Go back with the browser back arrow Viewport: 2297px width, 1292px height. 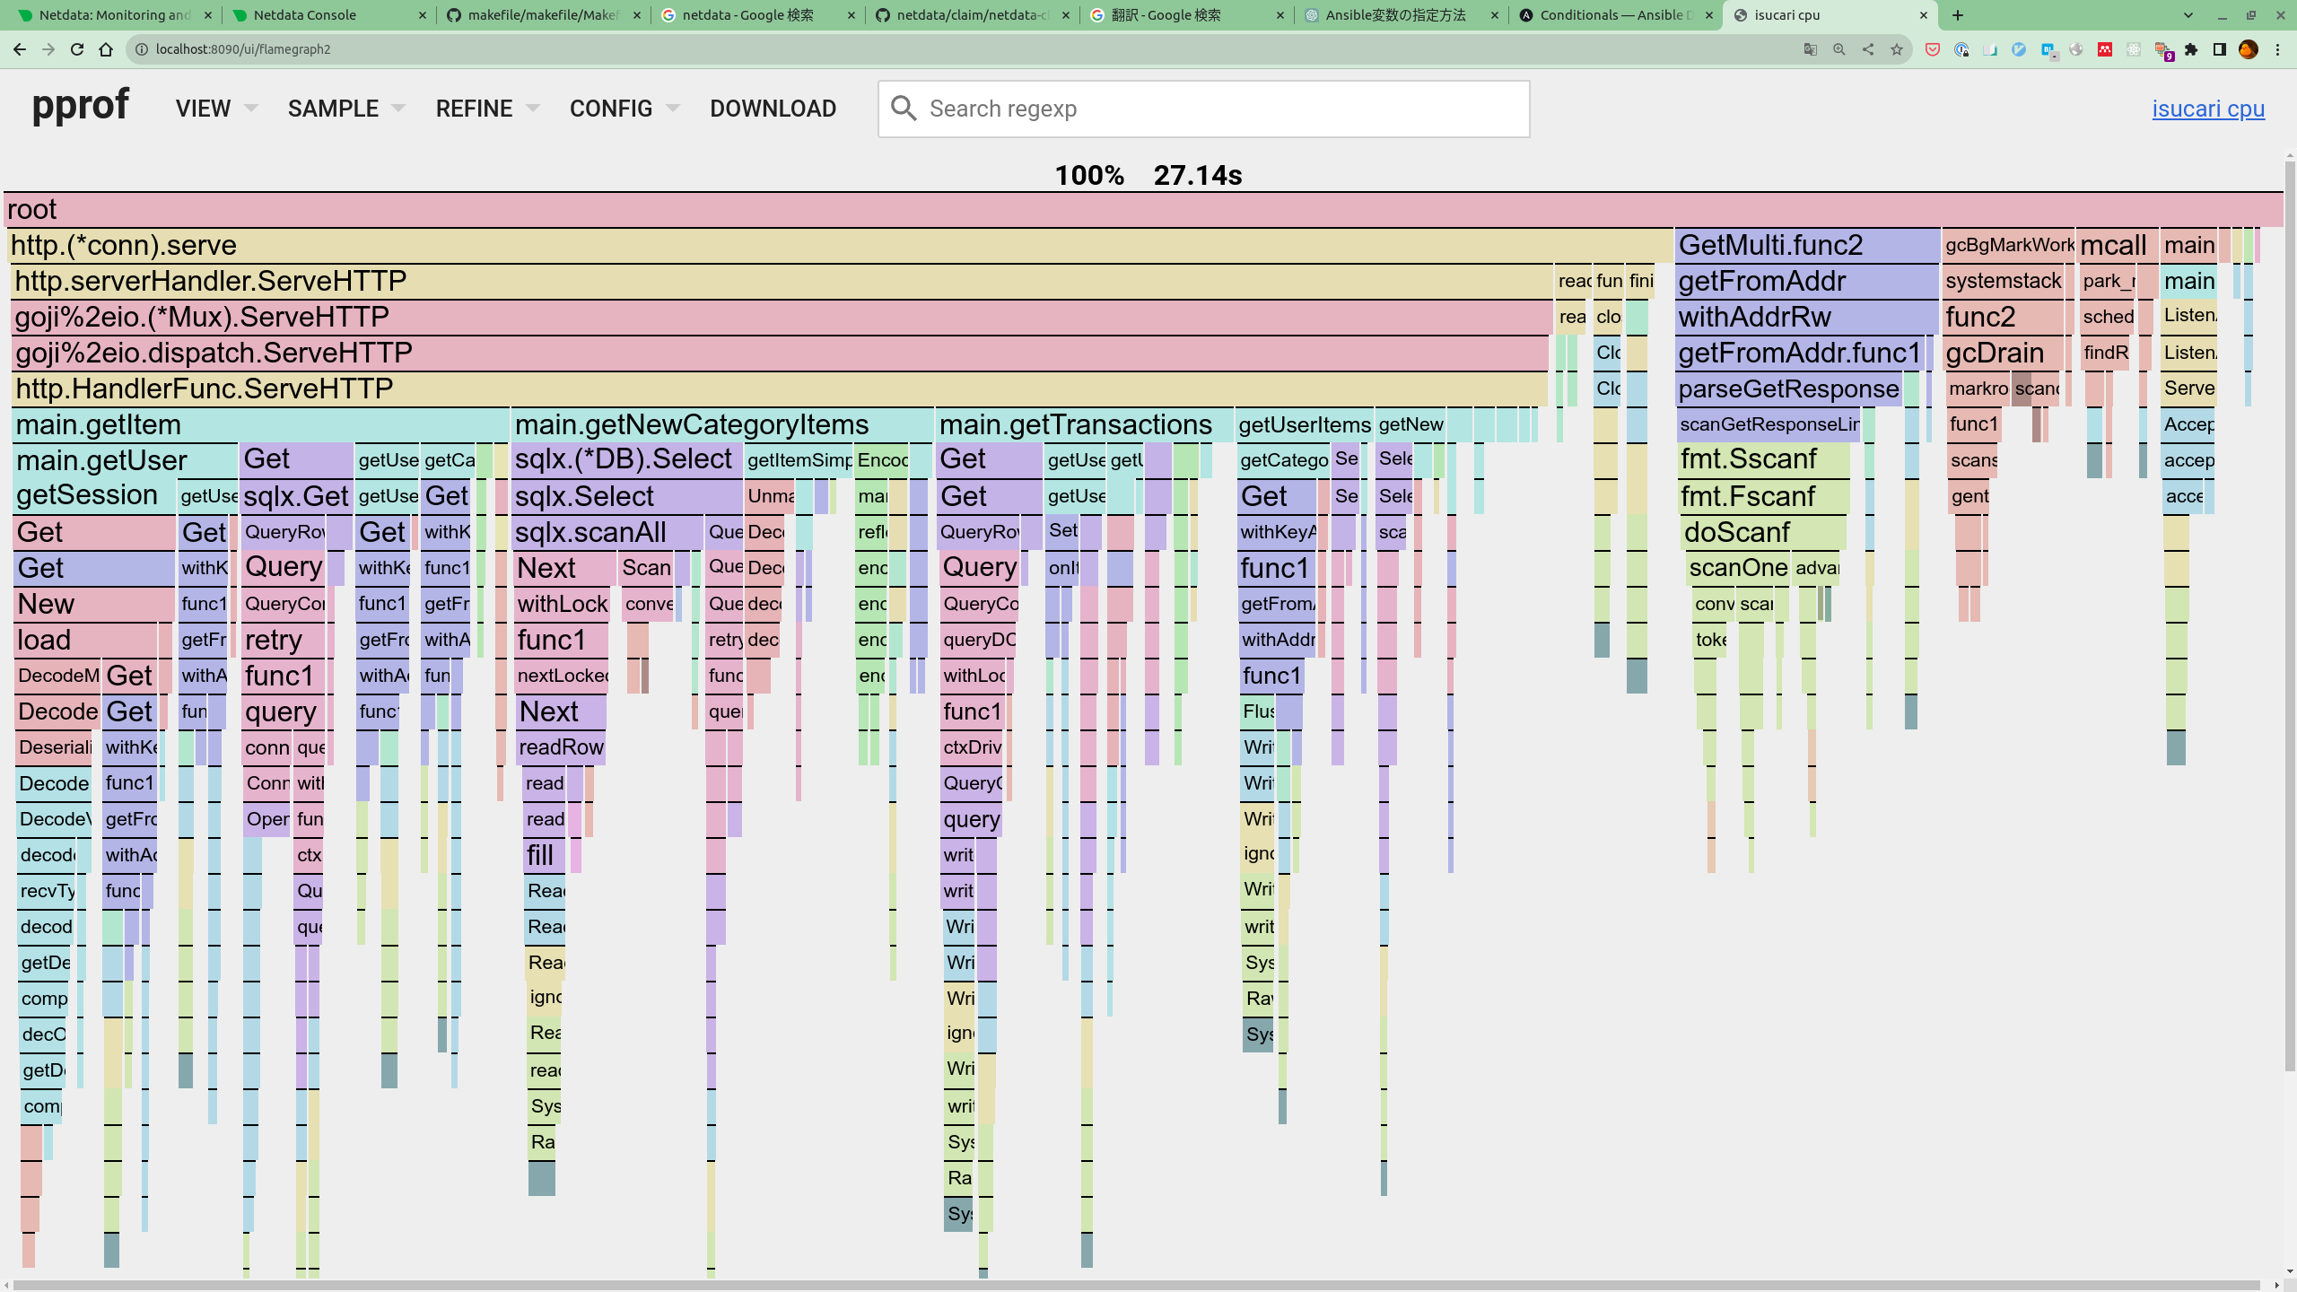pyautogui.click(x=20, y=49)
